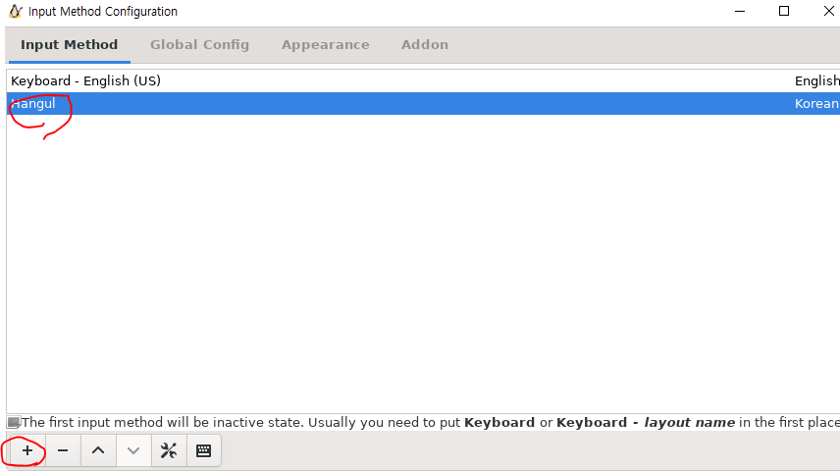Click the empty area of the input method list
Screen dimensions: 840x471
click(423, 263)
